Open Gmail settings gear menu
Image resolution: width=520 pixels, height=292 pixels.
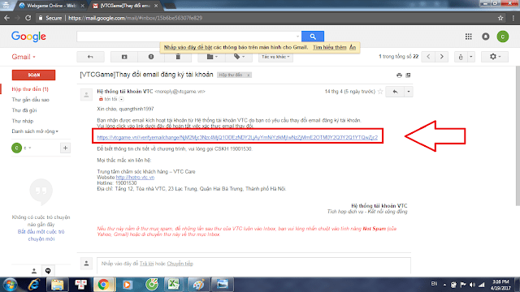pyautogui.click(x=495, y=57)
